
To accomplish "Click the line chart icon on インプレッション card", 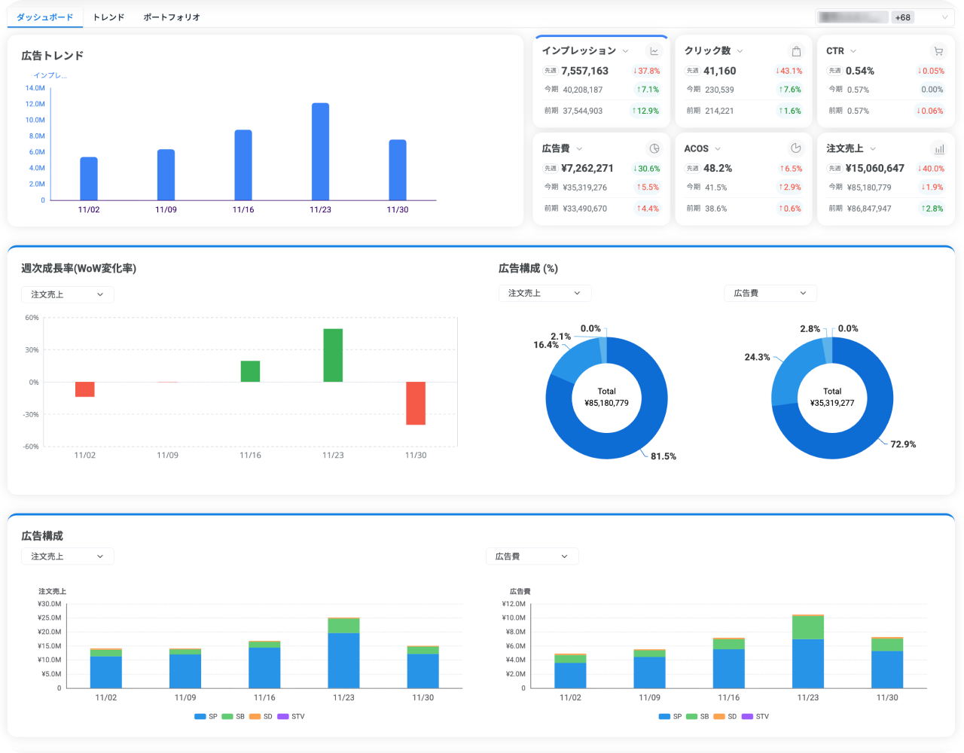I will pos(654,51).
